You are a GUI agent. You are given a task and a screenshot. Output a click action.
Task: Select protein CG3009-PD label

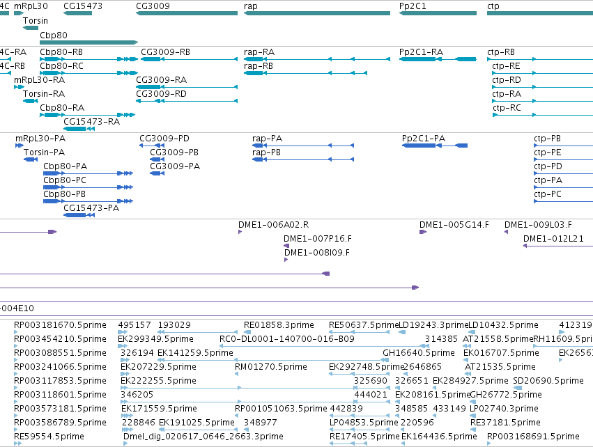pyautogui.click(x=164, y=139)
